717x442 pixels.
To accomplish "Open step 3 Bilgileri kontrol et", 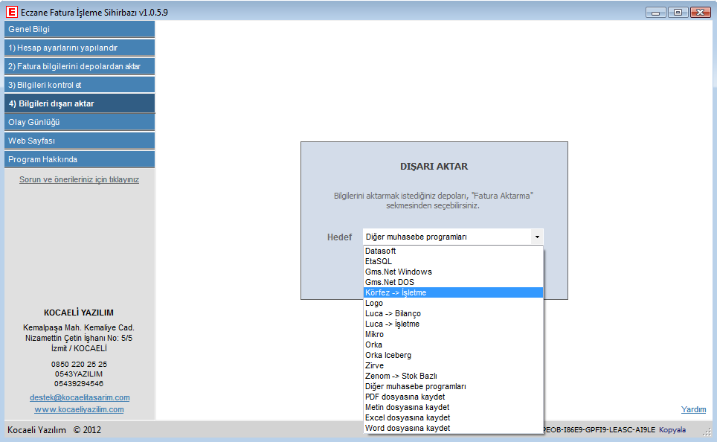I will tap(80, 85).
